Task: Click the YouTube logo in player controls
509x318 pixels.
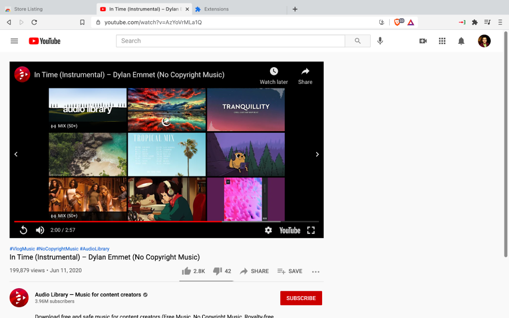Action: [x=290, y=231]
